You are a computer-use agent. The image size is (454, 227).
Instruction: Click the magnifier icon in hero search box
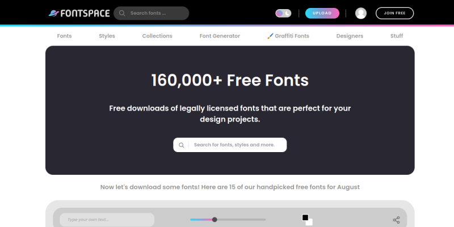[181, 145]
